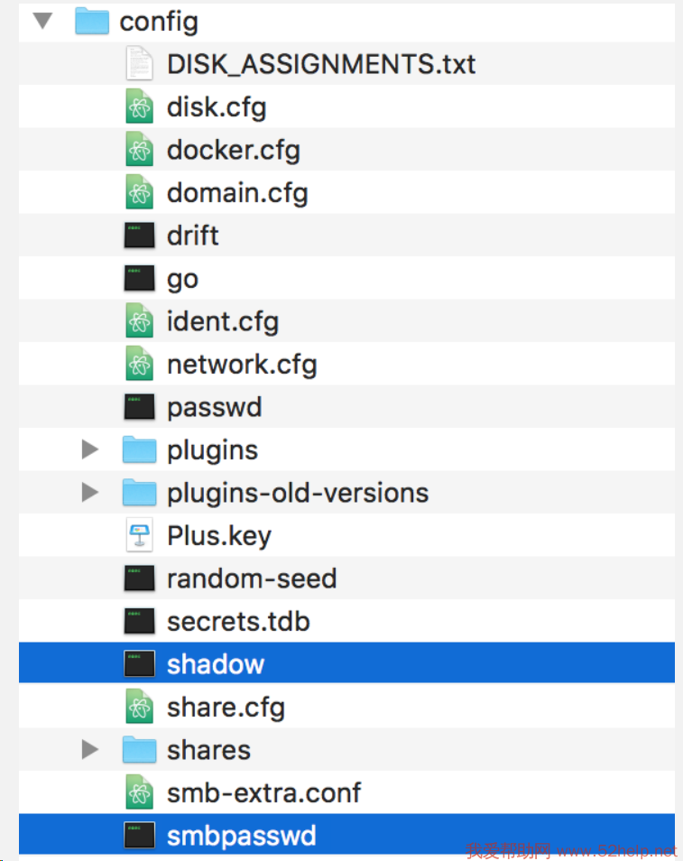Click the config folder icon
This screenshot has height=861, width=683.
point(92,21)
